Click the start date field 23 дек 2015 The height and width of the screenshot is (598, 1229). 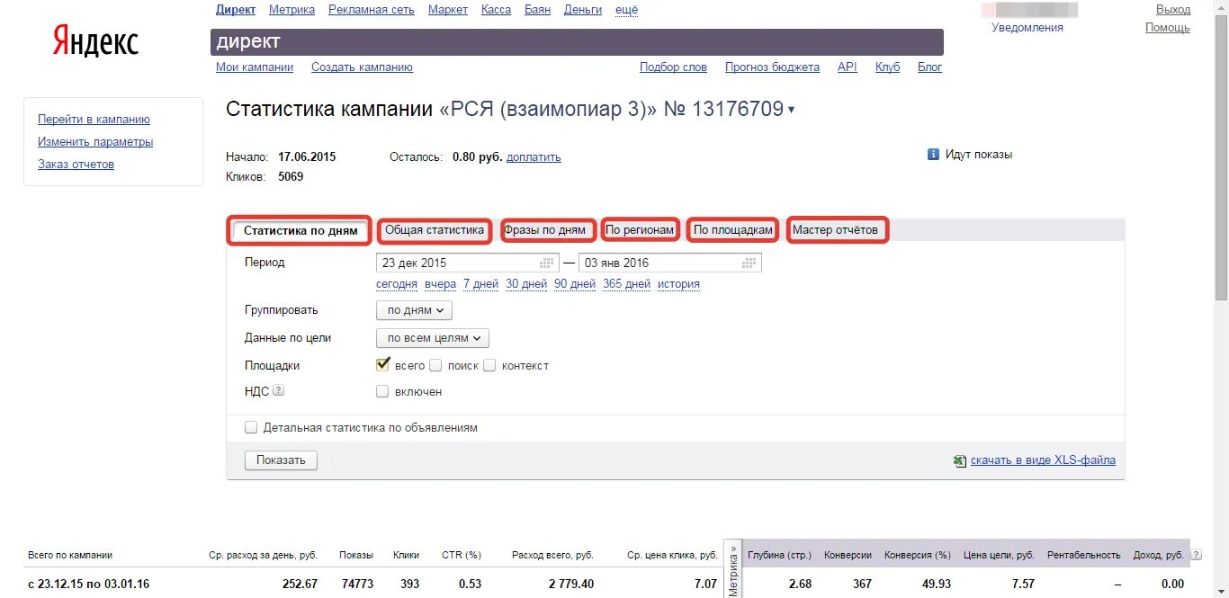pyautogui.click(x=468, y=263)
